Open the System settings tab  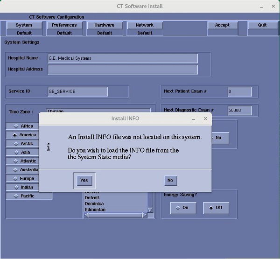pyautogui.click(x=24, y=25)
